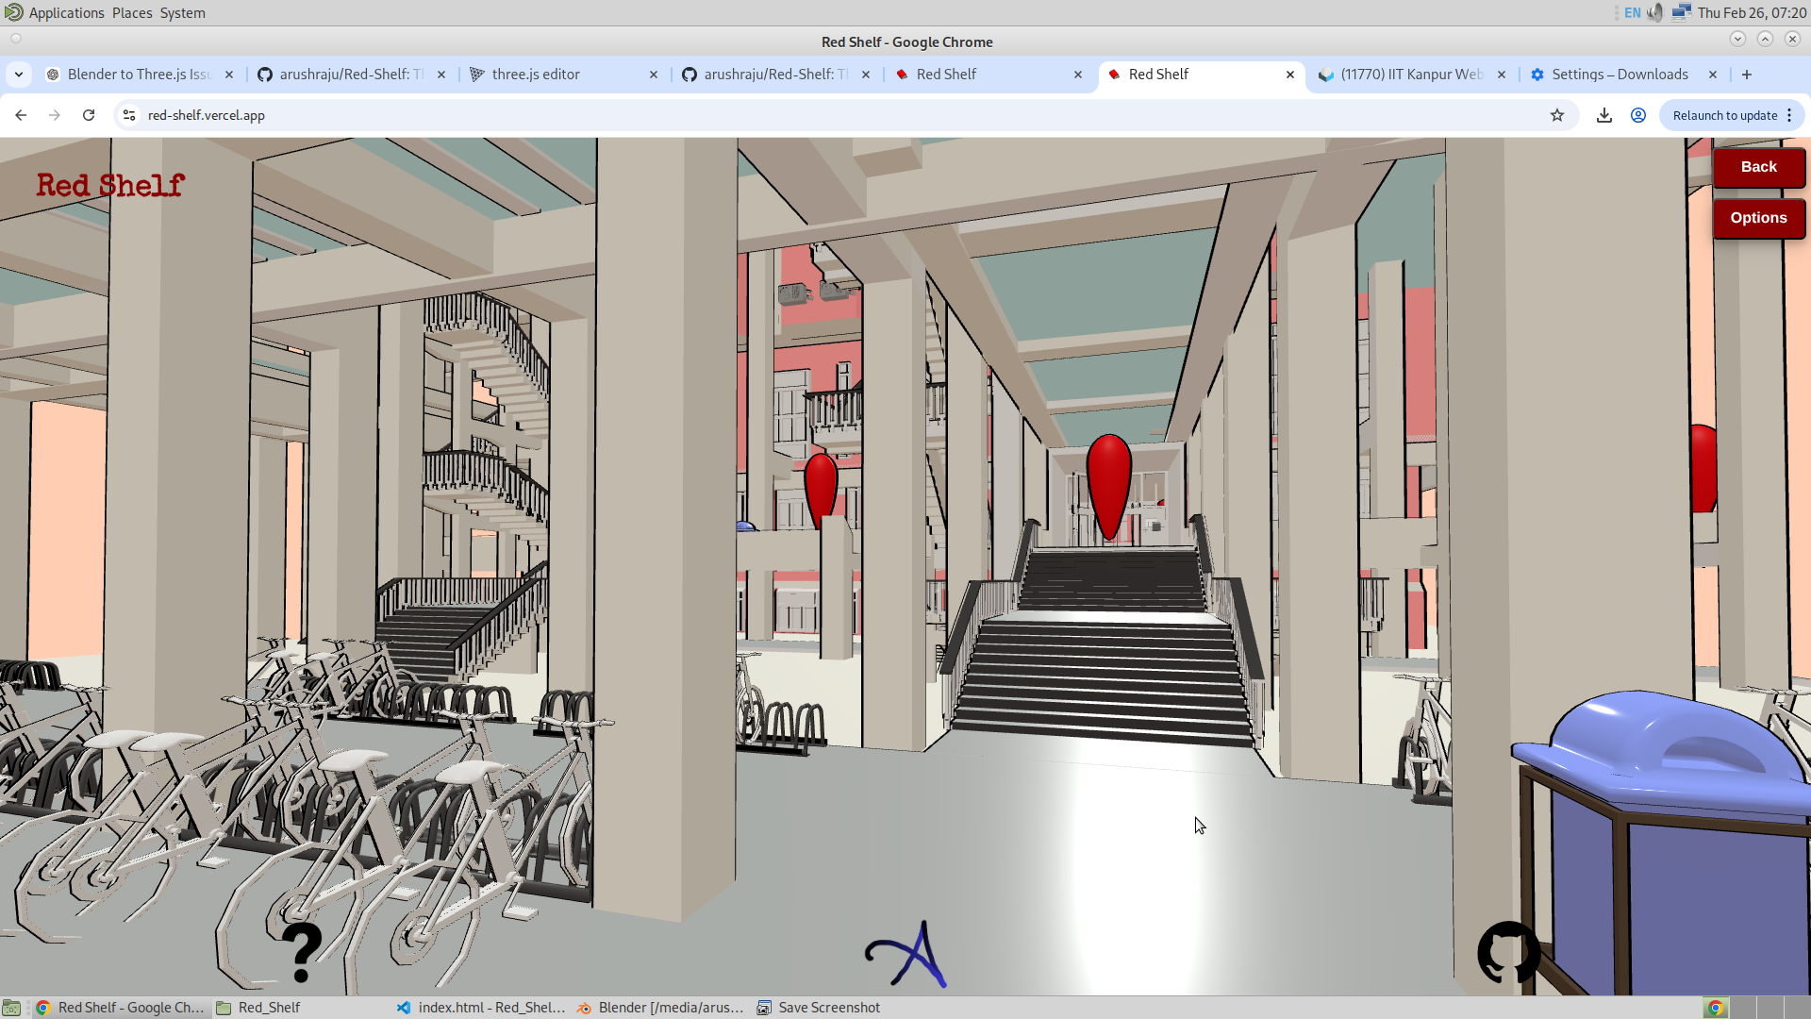Viewport: 1811px width, 1019px height.
Task: Open the Options button
Action: tap(1758, 218)
